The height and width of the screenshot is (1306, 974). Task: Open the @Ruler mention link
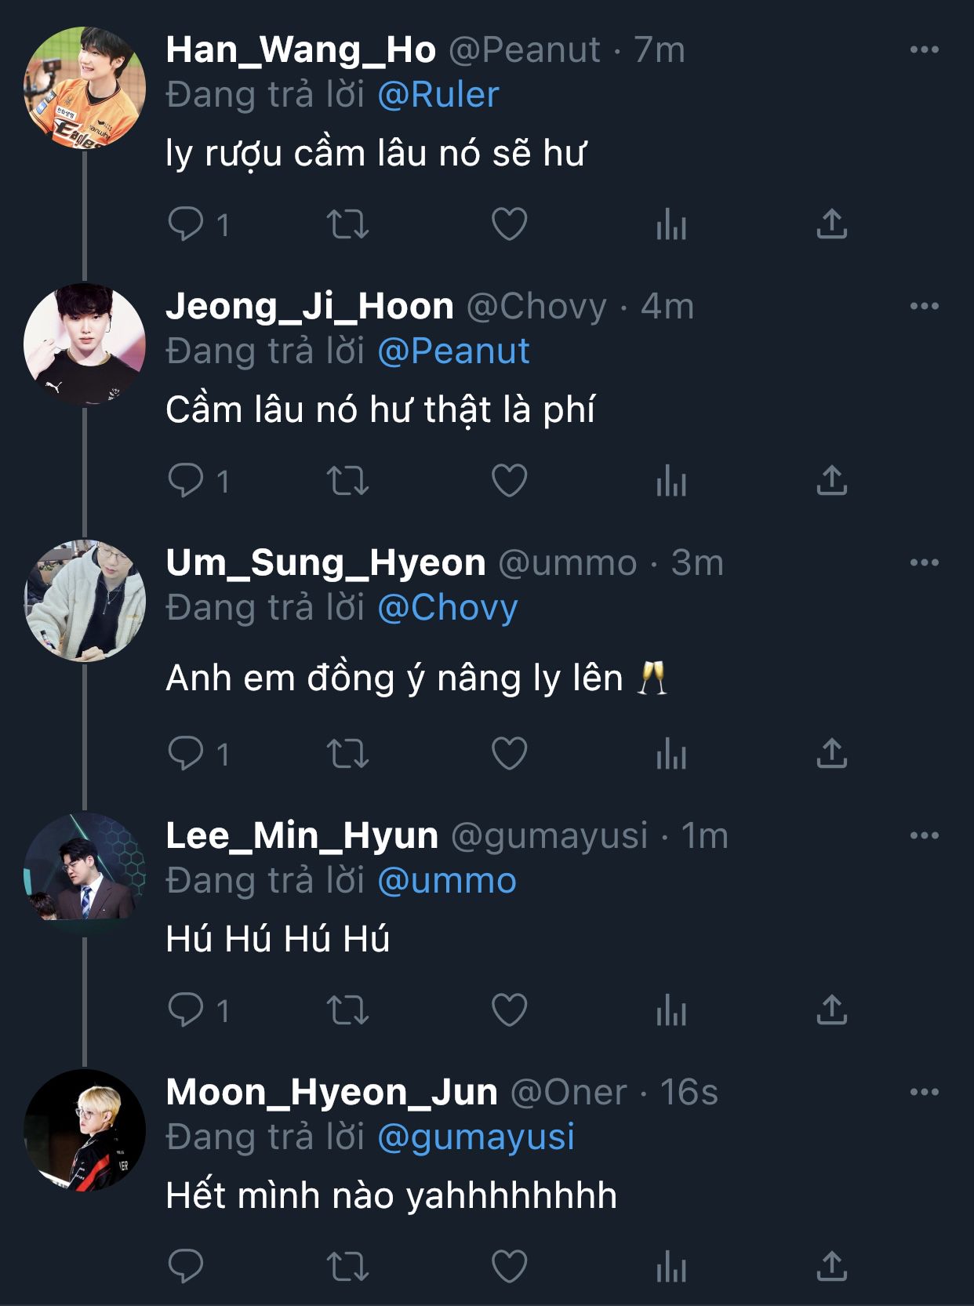click(x=438, y=95)
